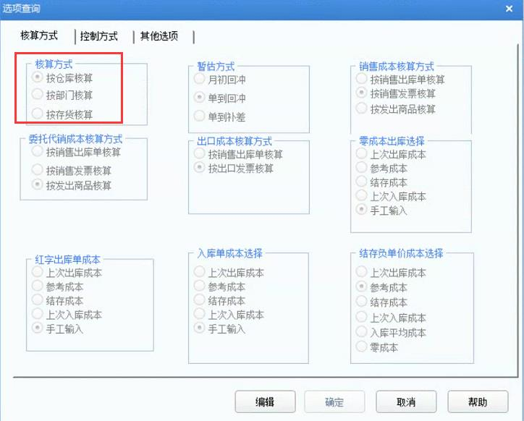The height and width of the screenshot is (421, 524).
Task: Switch to the 核算方式 tab
Action: 39,35
